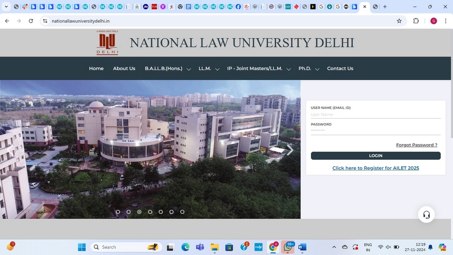Close the active browser tab
Image resolution: width=453 pixels, height=255 pixels.
click(x=365, y=7)
